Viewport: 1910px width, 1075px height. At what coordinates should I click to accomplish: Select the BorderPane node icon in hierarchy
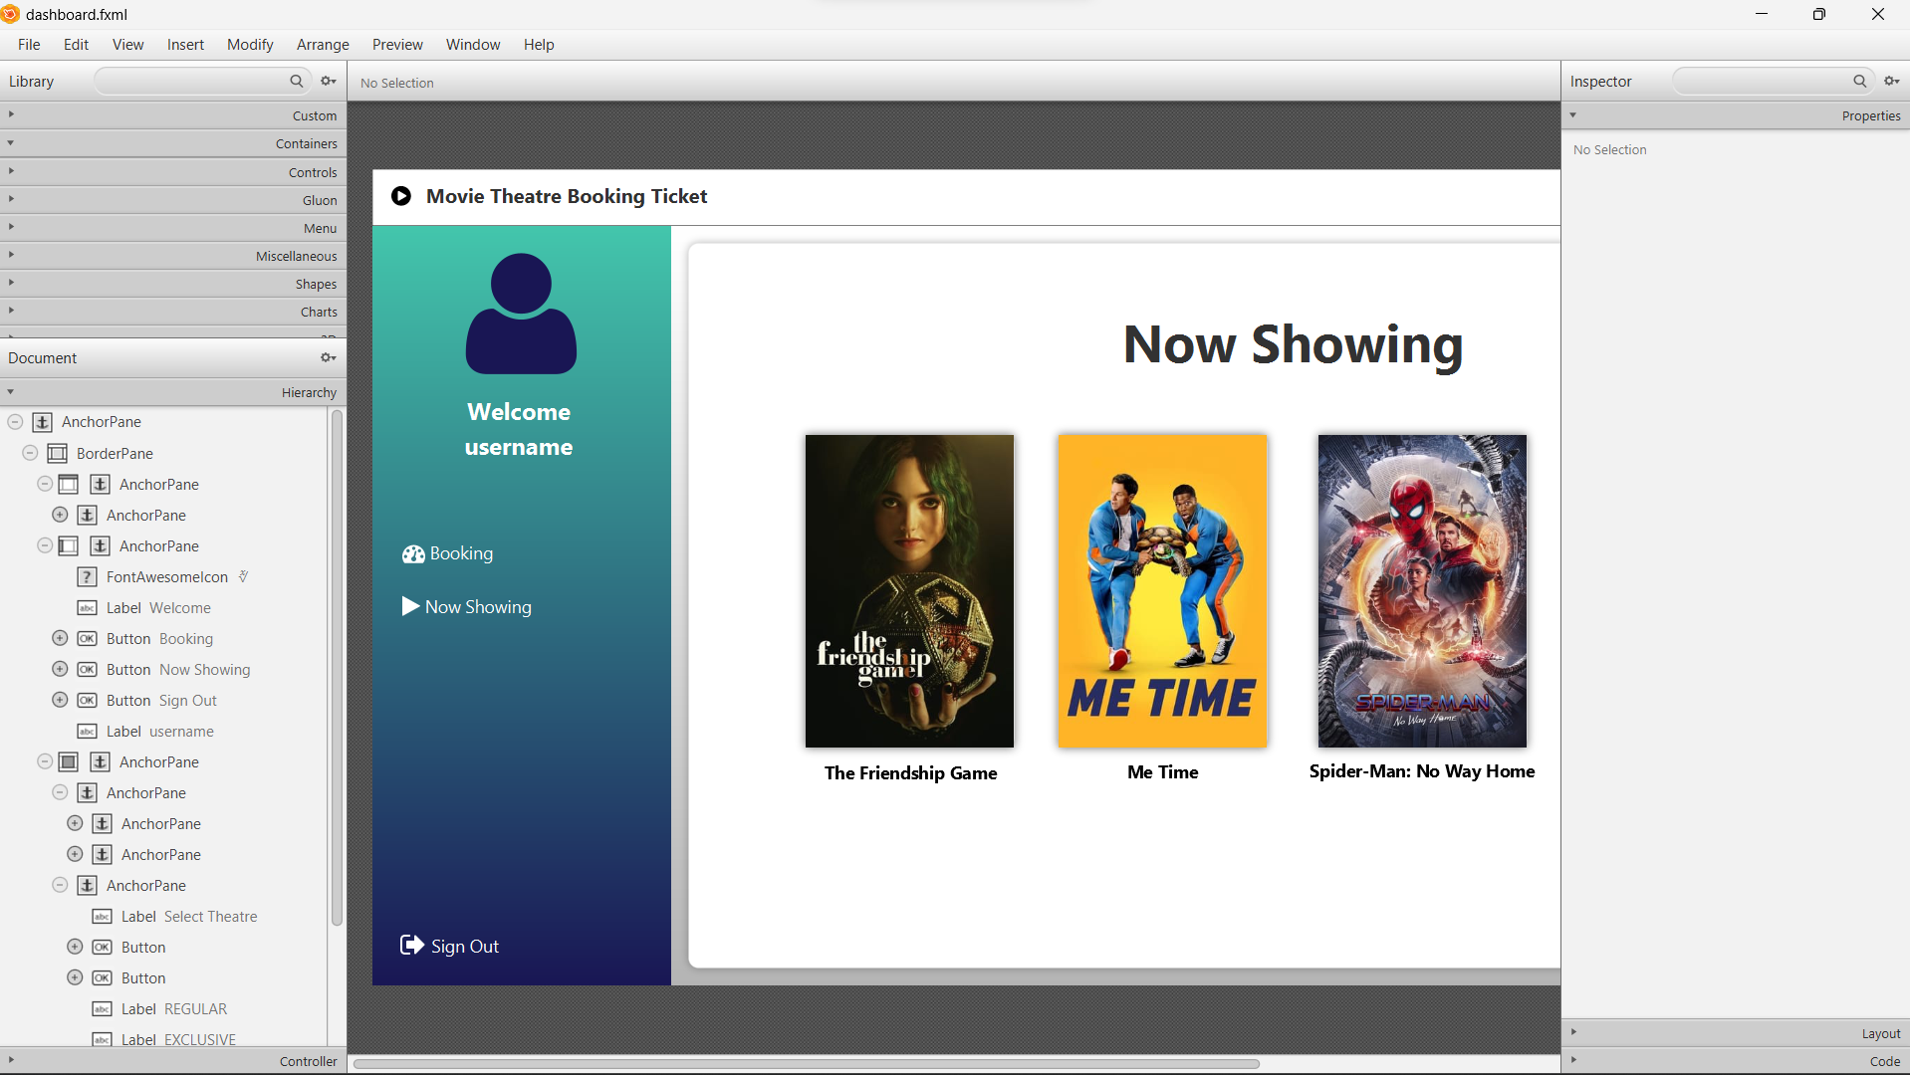click(x=58, y=453)
